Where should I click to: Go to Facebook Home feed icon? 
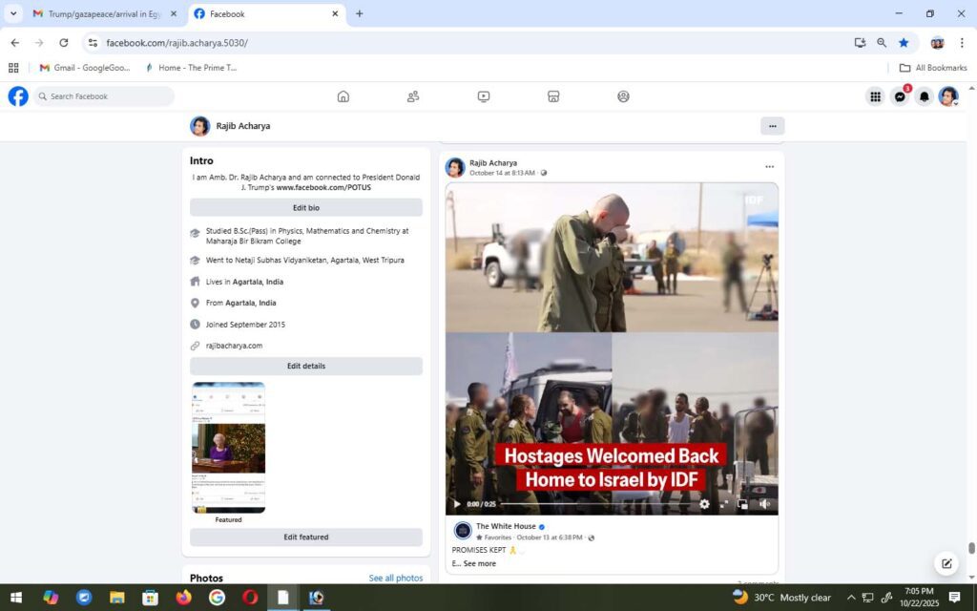(x=343, y=96)
